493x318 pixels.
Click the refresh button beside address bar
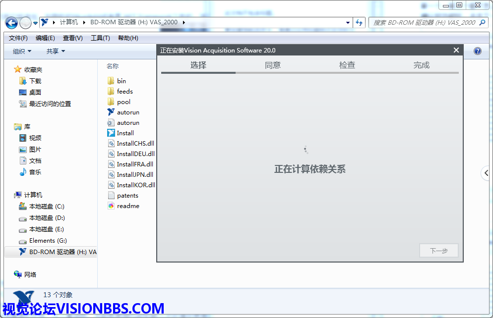tap(359, 22)
